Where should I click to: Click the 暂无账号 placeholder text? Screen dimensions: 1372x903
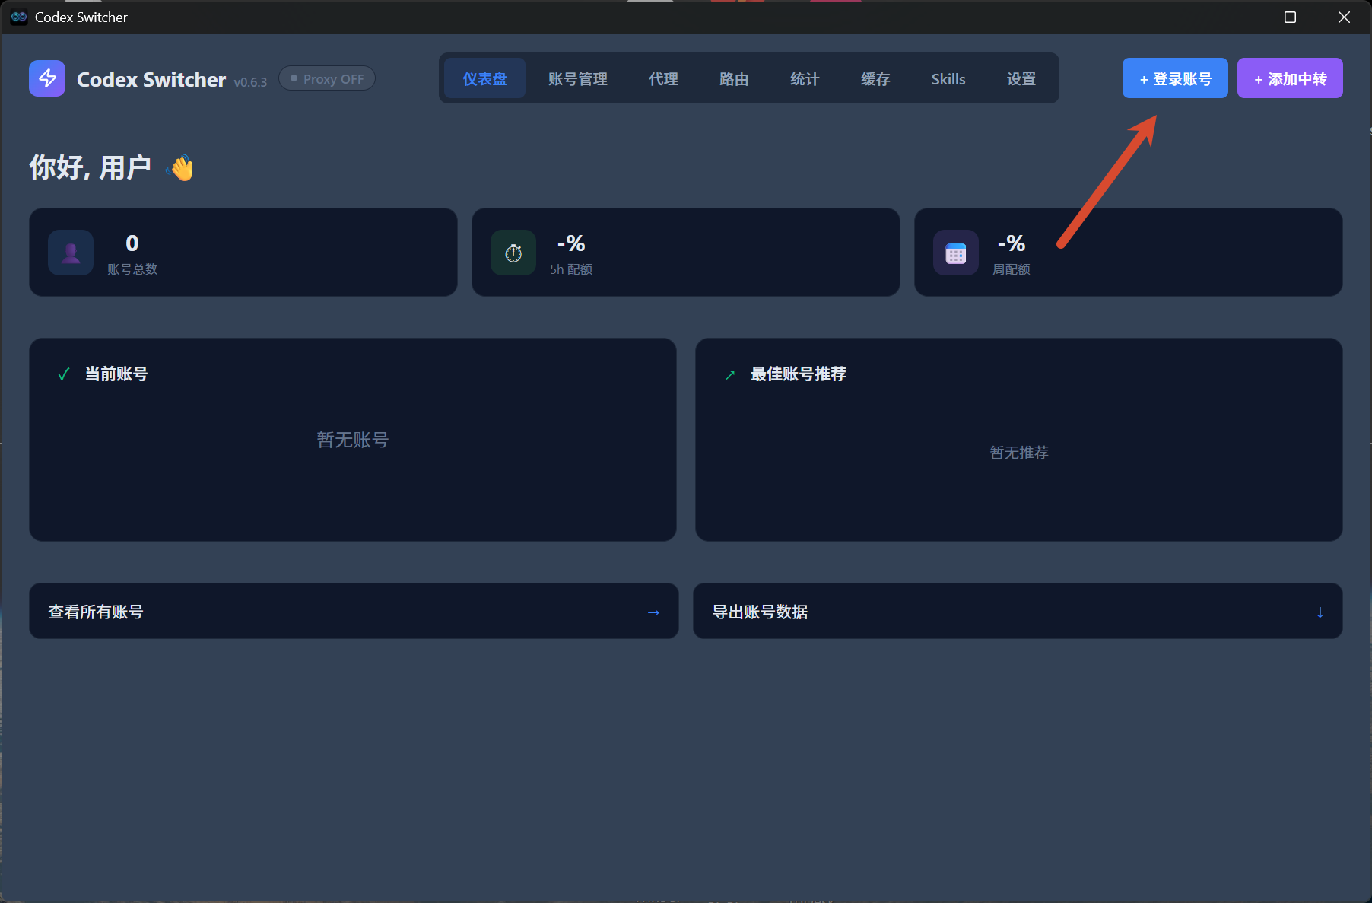[353, 440]
